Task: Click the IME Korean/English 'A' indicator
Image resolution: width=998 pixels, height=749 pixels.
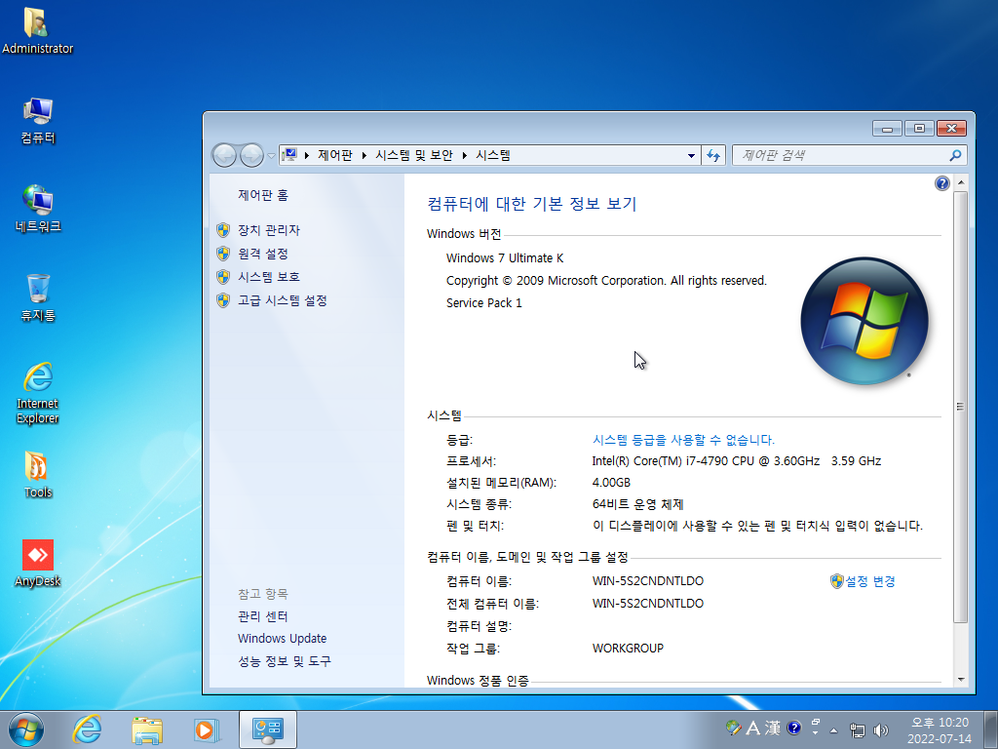Action: coord(753,728)
